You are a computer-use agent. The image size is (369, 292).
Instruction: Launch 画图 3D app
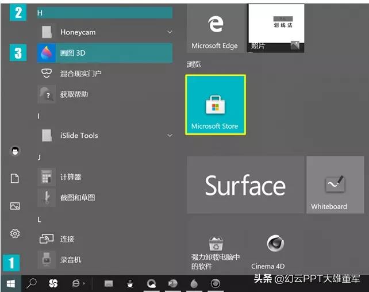105,53
